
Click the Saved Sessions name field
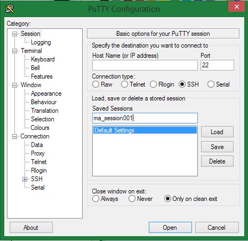pos(145,118)
